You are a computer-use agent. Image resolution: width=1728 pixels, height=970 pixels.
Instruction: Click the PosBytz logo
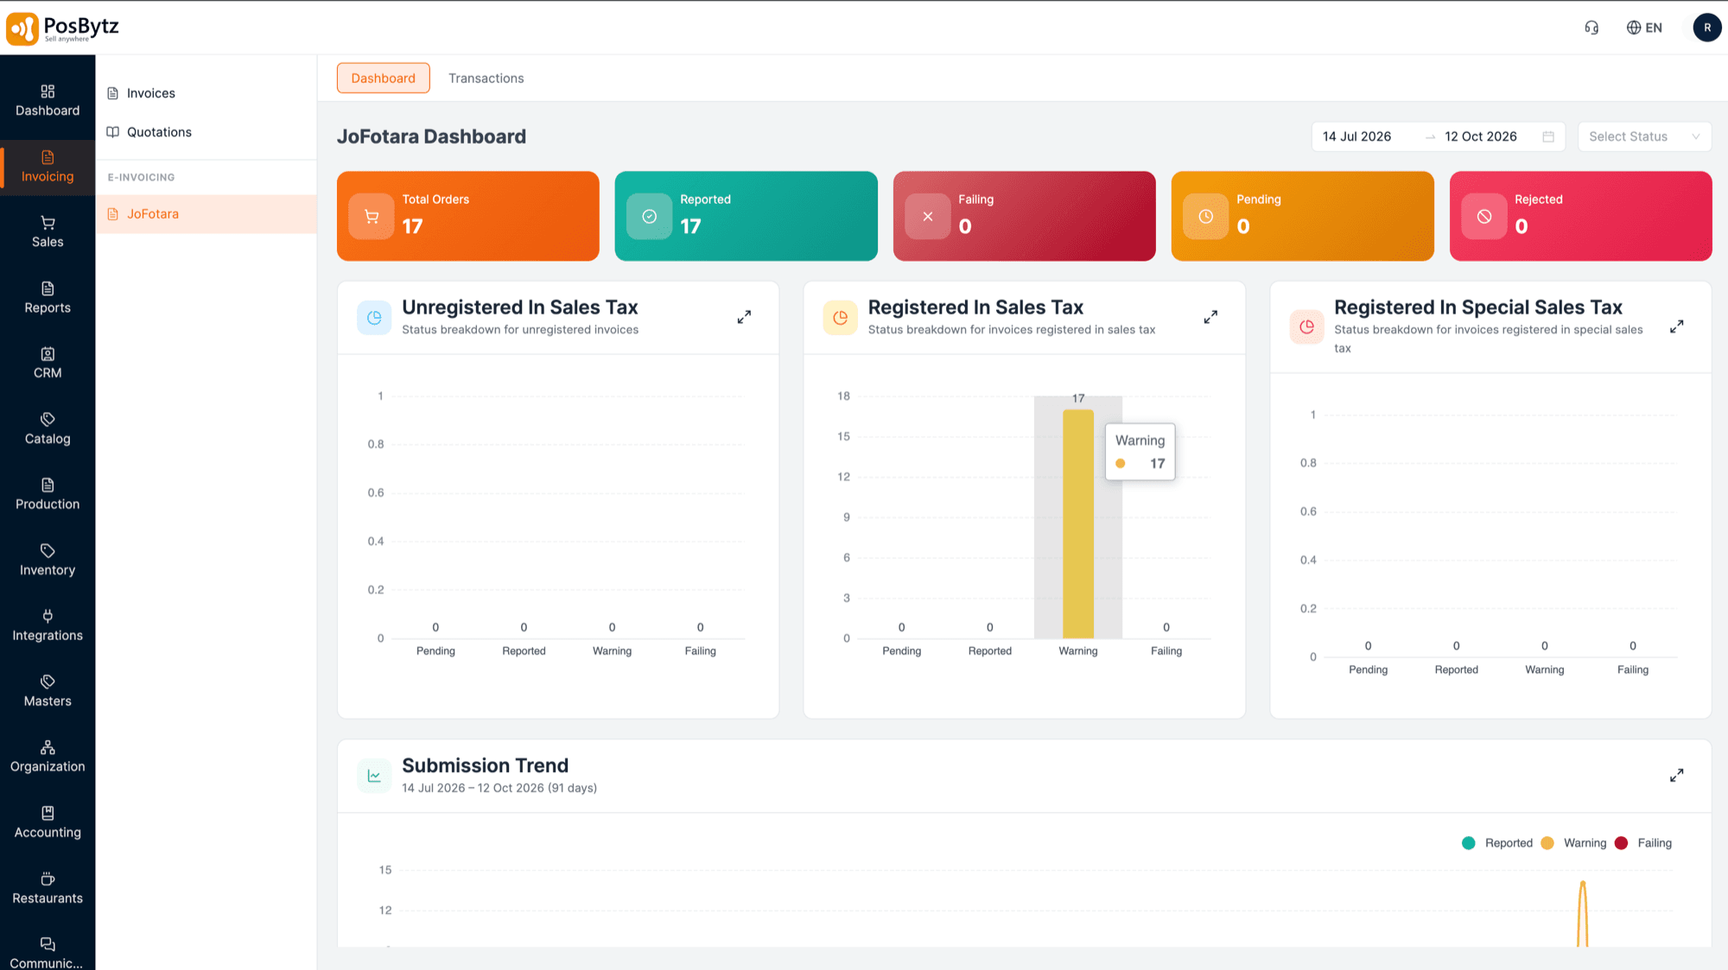[x=62, y=28]
